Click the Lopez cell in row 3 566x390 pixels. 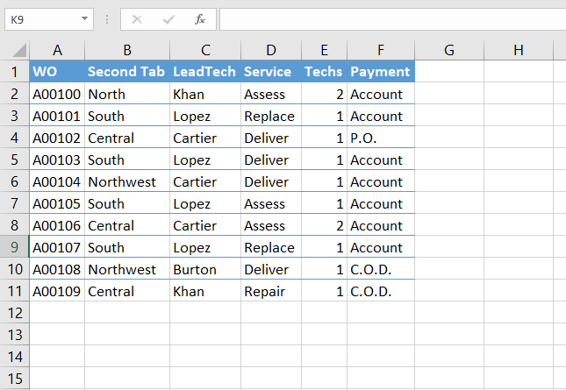pos(205,116)
